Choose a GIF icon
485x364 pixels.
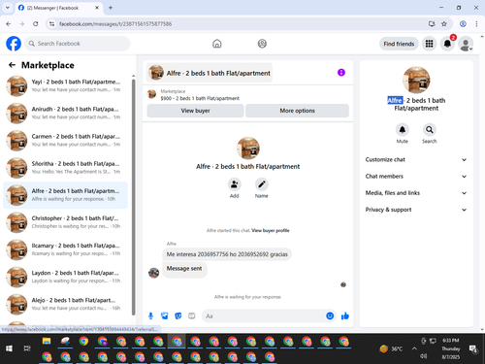pyautogui.click(x=192, y=315)
